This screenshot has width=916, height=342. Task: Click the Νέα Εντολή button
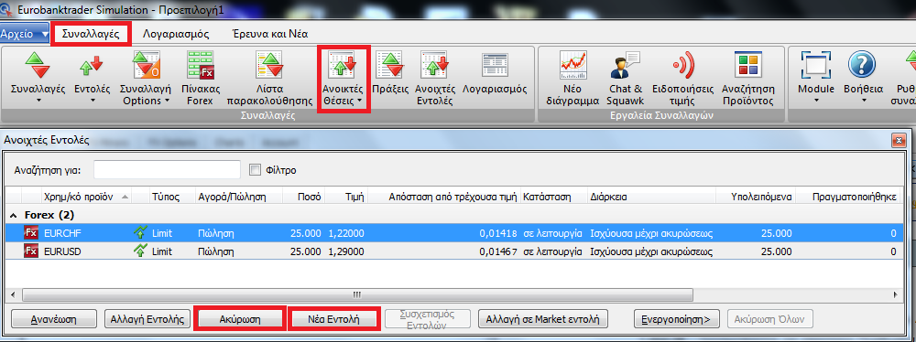click(333, 319)
